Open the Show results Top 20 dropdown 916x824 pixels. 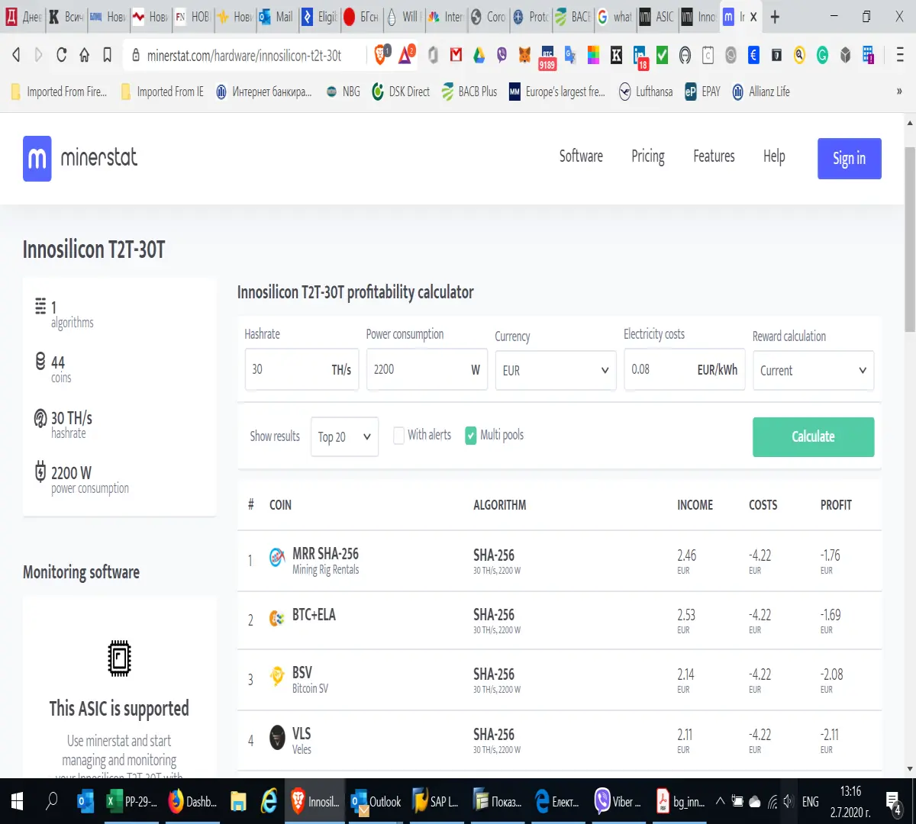click(x=344, y=436)
